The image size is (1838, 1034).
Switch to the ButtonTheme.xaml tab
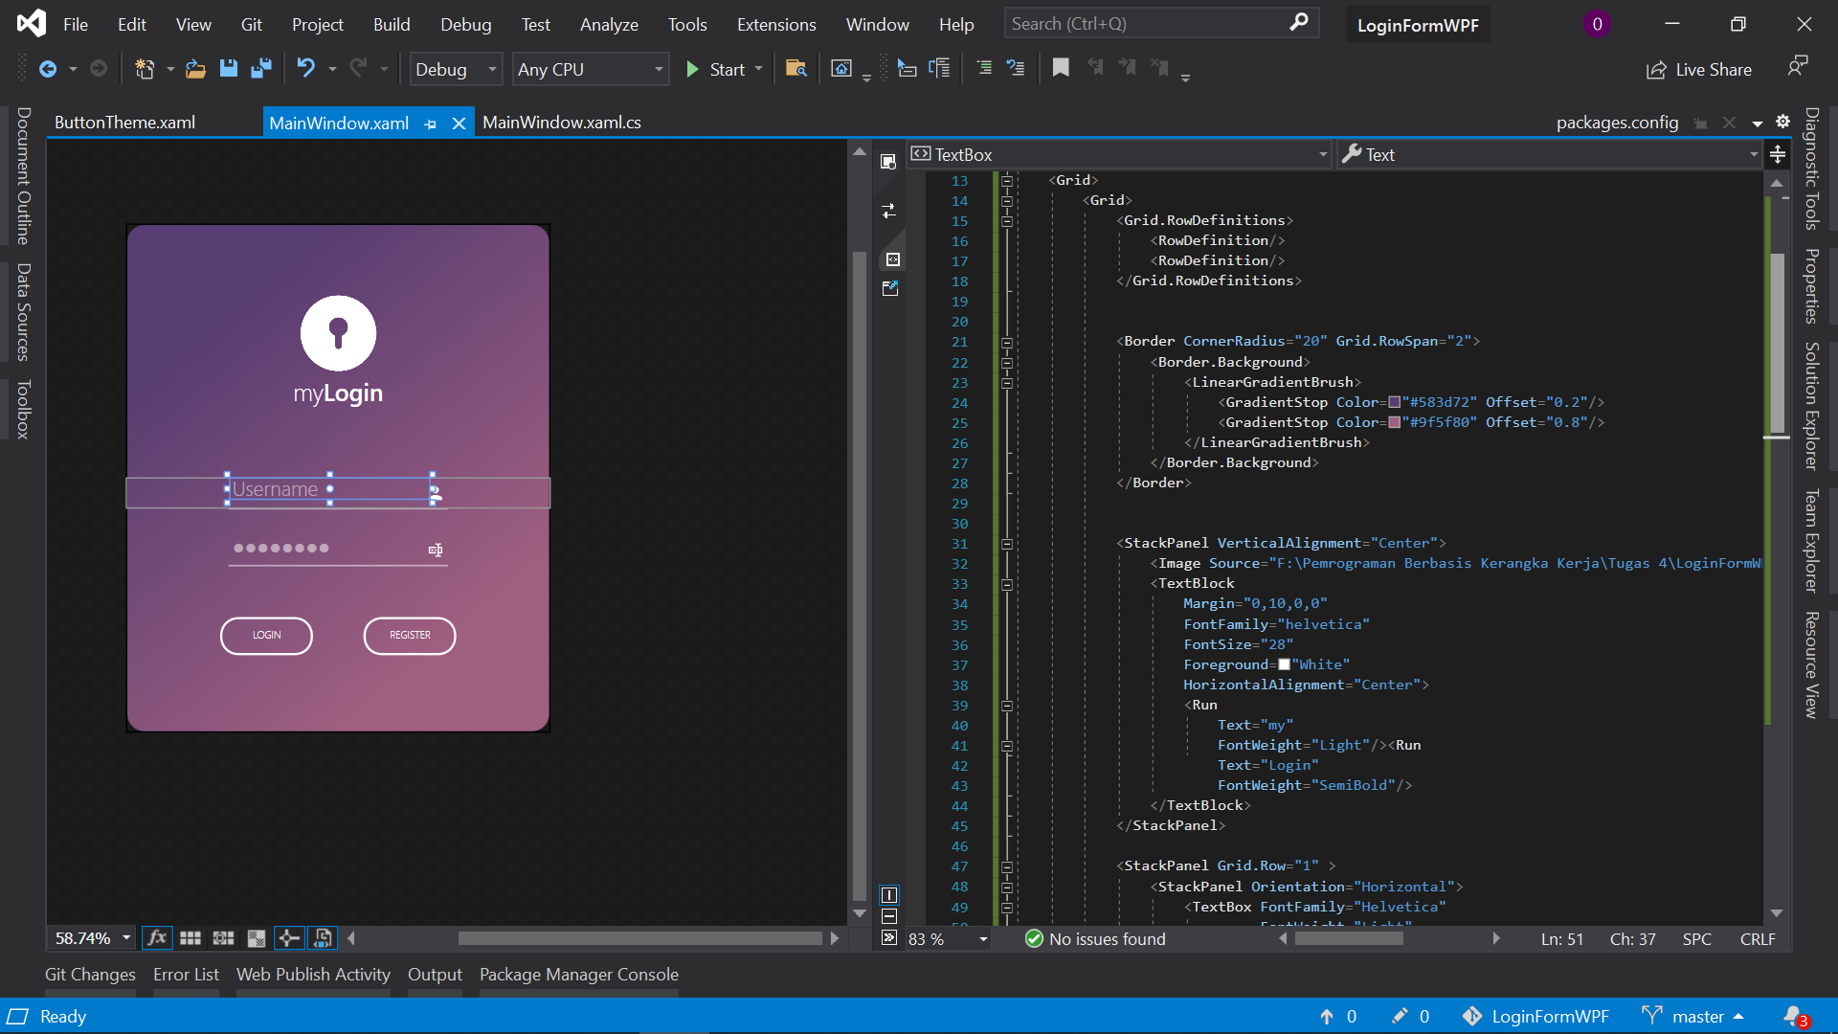[123, 122]
